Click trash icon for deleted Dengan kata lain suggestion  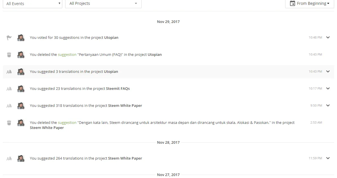[9, 123]
